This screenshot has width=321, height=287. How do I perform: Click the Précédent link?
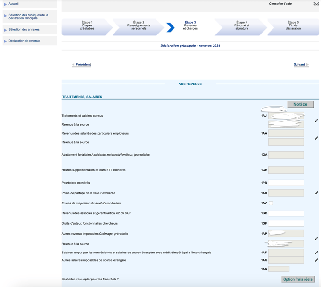click(x=83, y=64)
